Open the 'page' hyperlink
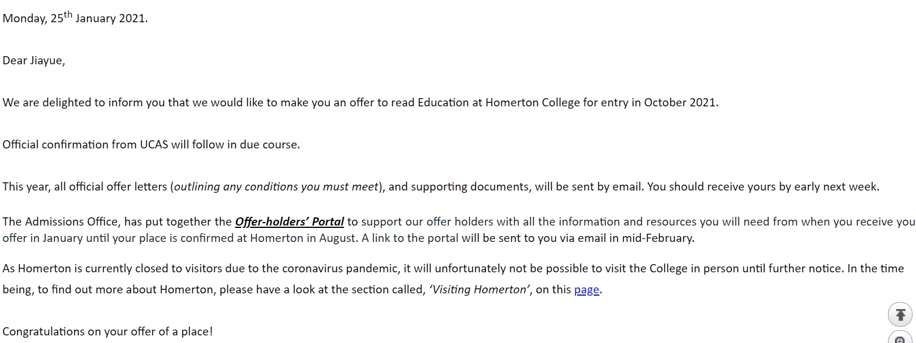 (587, 290)
